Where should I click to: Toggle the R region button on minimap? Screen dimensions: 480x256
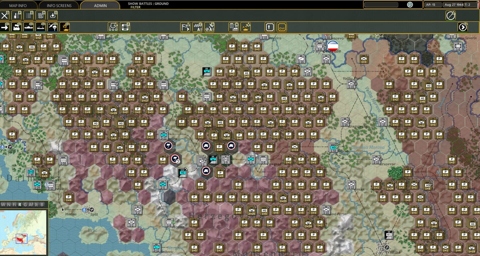pos(20,205)
